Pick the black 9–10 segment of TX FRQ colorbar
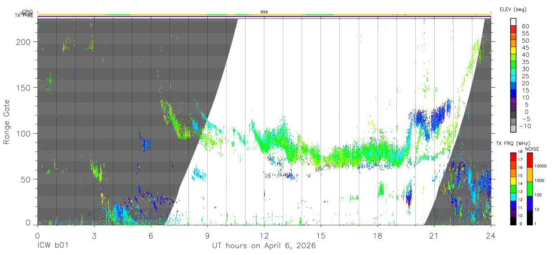This screenshot has width=552, height=255. click(513, 221)
